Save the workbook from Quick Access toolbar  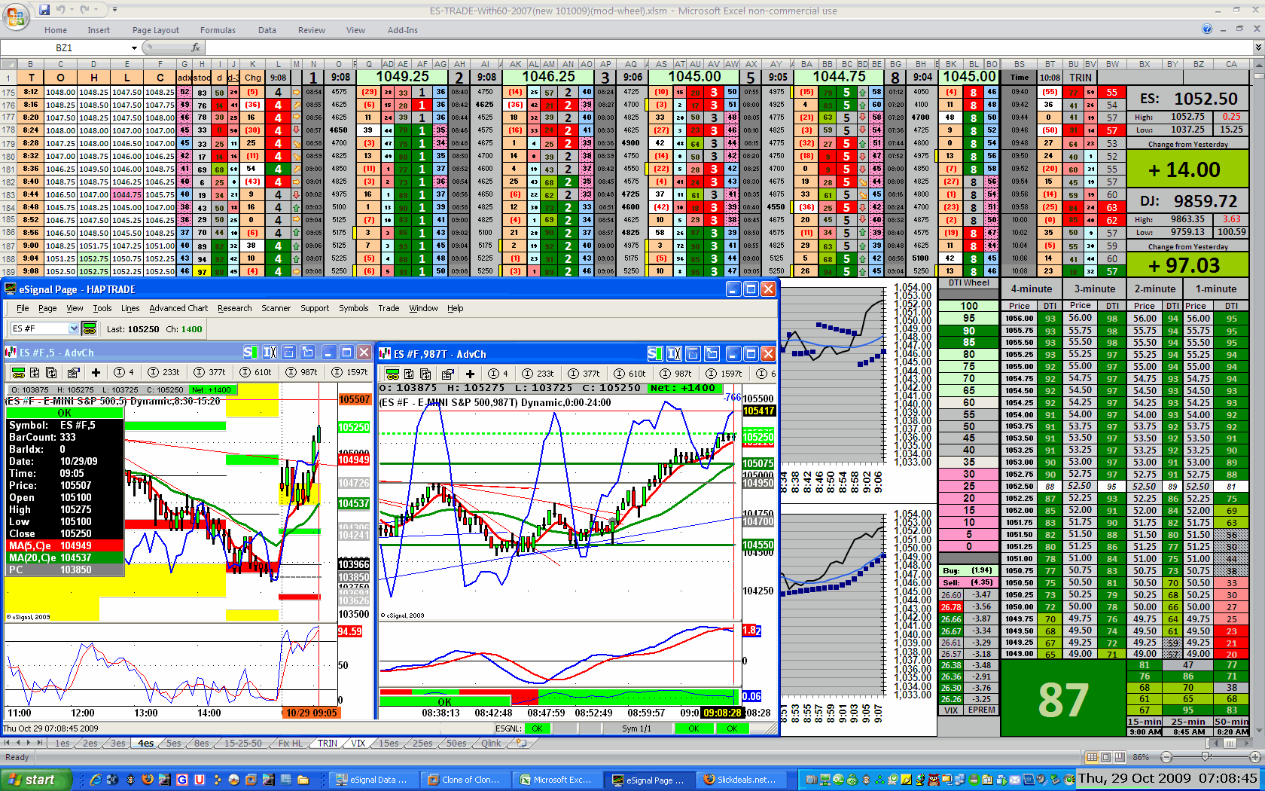pos(44,10)
